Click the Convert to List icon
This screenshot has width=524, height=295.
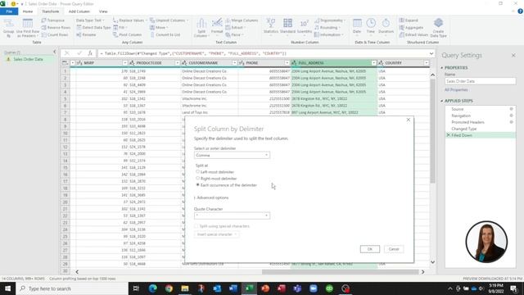[152, 34]
